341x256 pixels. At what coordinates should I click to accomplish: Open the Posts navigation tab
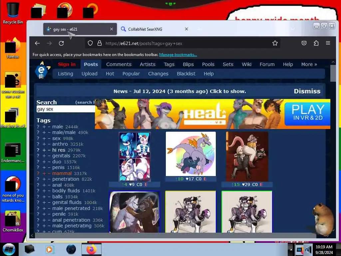coord(91,64)
